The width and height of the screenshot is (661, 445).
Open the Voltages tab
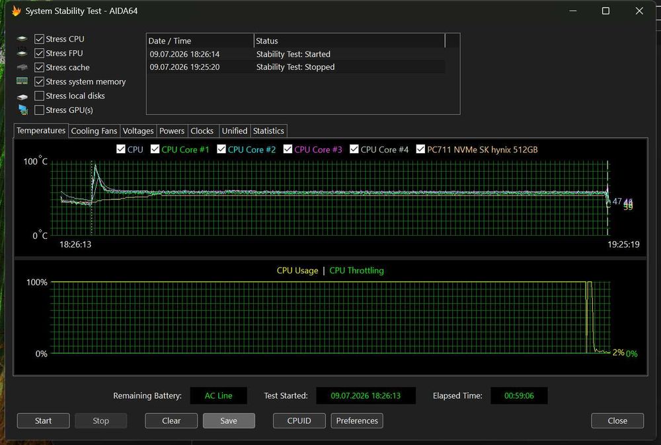pos(138,131)
